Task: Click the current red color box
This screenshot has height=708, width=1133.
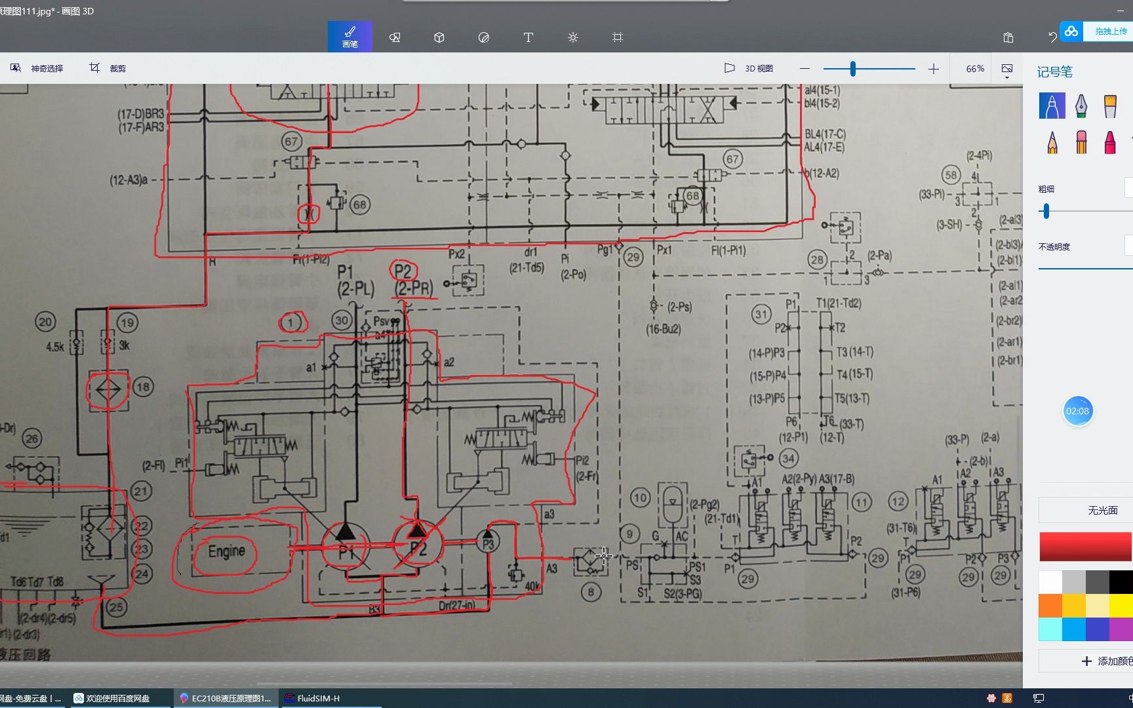Action: 1086,547
